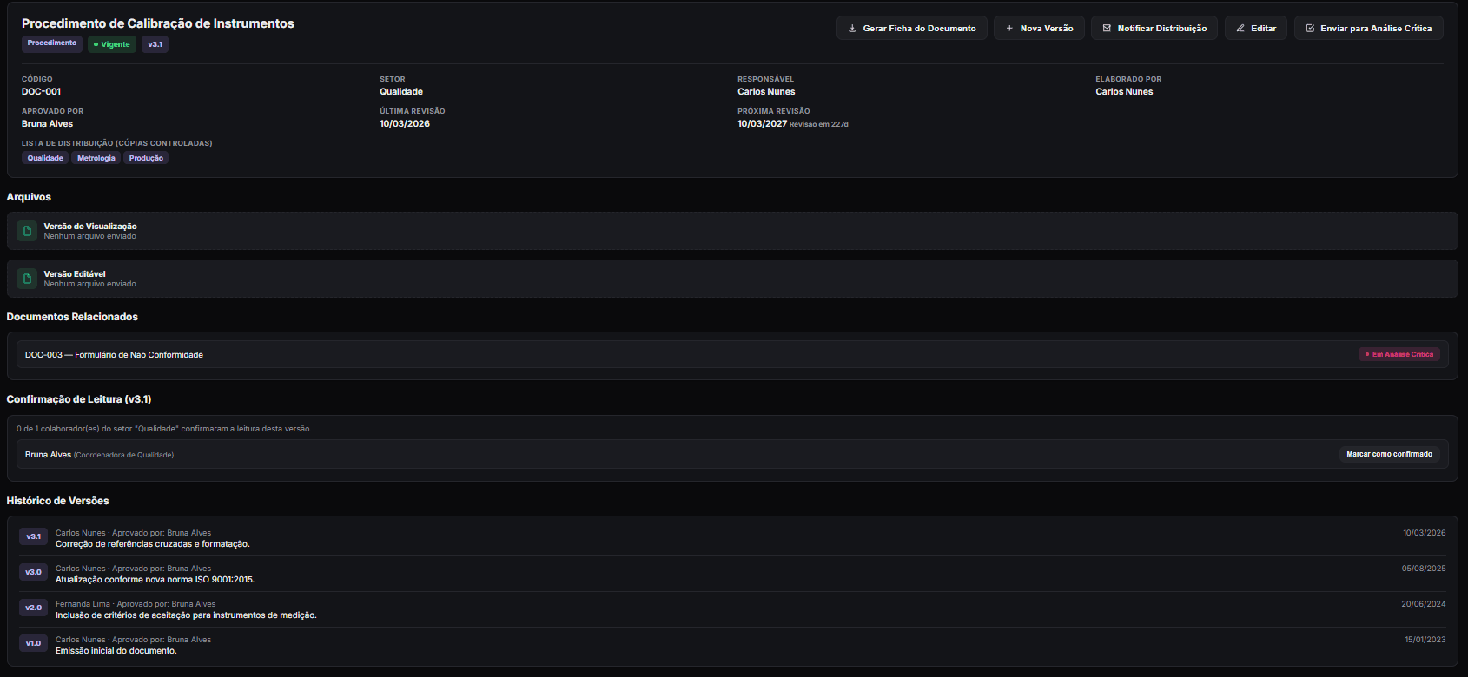Screen dimensions: 1468x677
Task: Click the próxima revisão date 10/03/2027
Action: (763, 123)
